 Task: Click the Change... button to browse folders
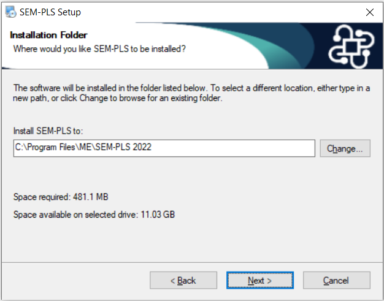(345, 148)
